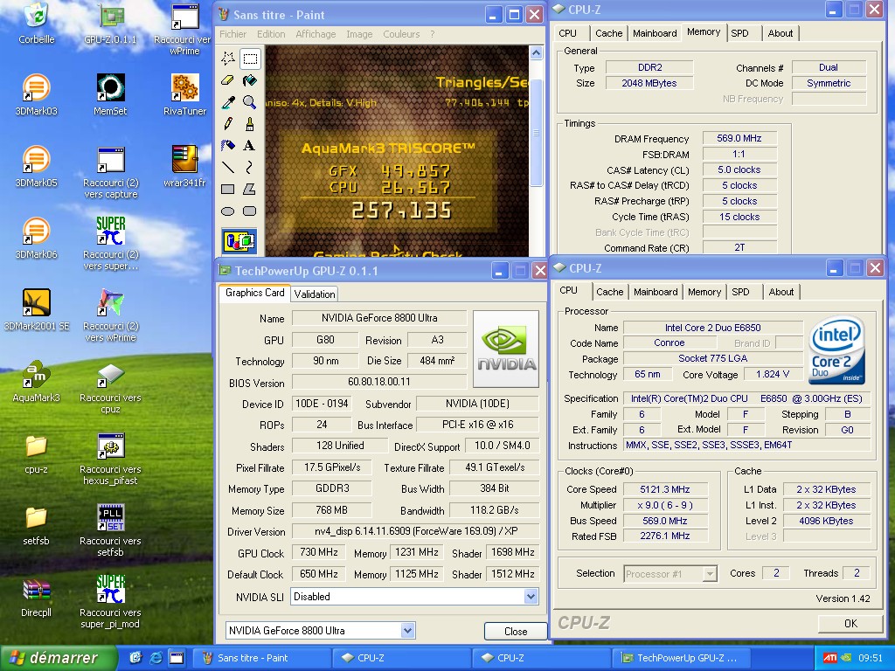Open the Processor #1 selection dropdown

click(x=710, y=573)
